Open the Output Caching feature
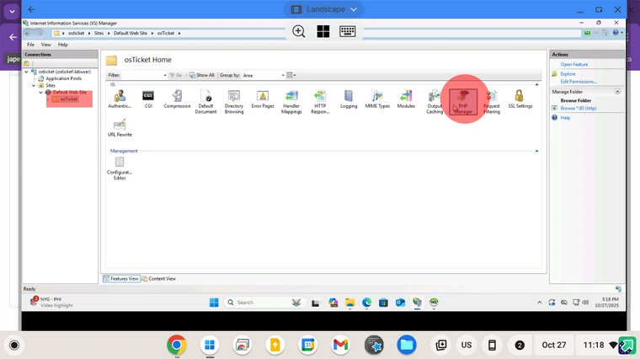This screenshot has width=640, height=359. [x=435, y=102]
